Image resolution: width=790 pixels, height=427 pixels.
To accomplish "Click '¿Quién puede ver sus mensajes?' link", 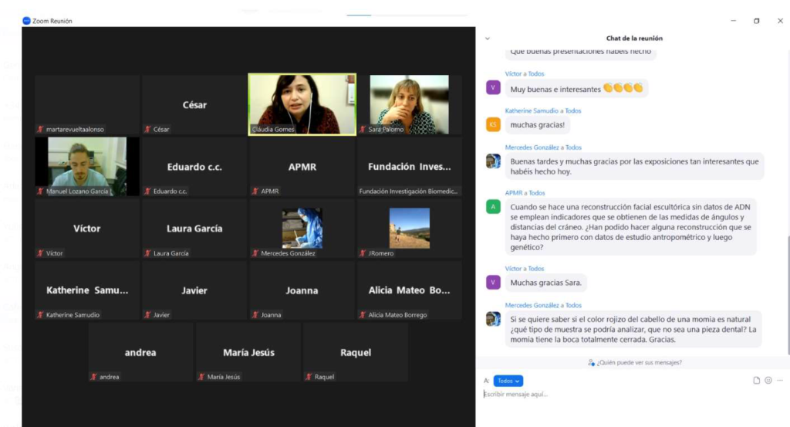I will point(633,362).
